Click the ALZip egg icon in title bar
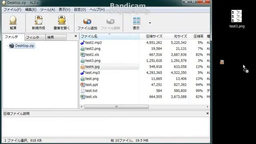The width and height of the screenshot is (256, 144). [4, 3]
